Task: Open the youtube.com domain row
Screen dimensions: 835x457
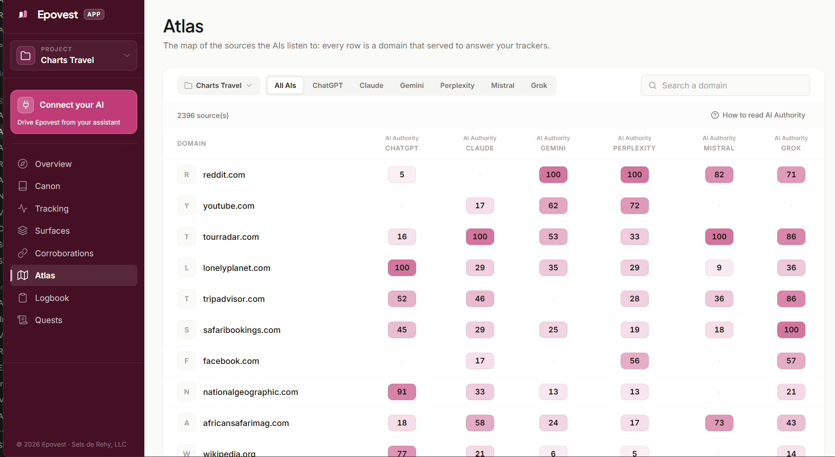Action: tap(494, 206)
